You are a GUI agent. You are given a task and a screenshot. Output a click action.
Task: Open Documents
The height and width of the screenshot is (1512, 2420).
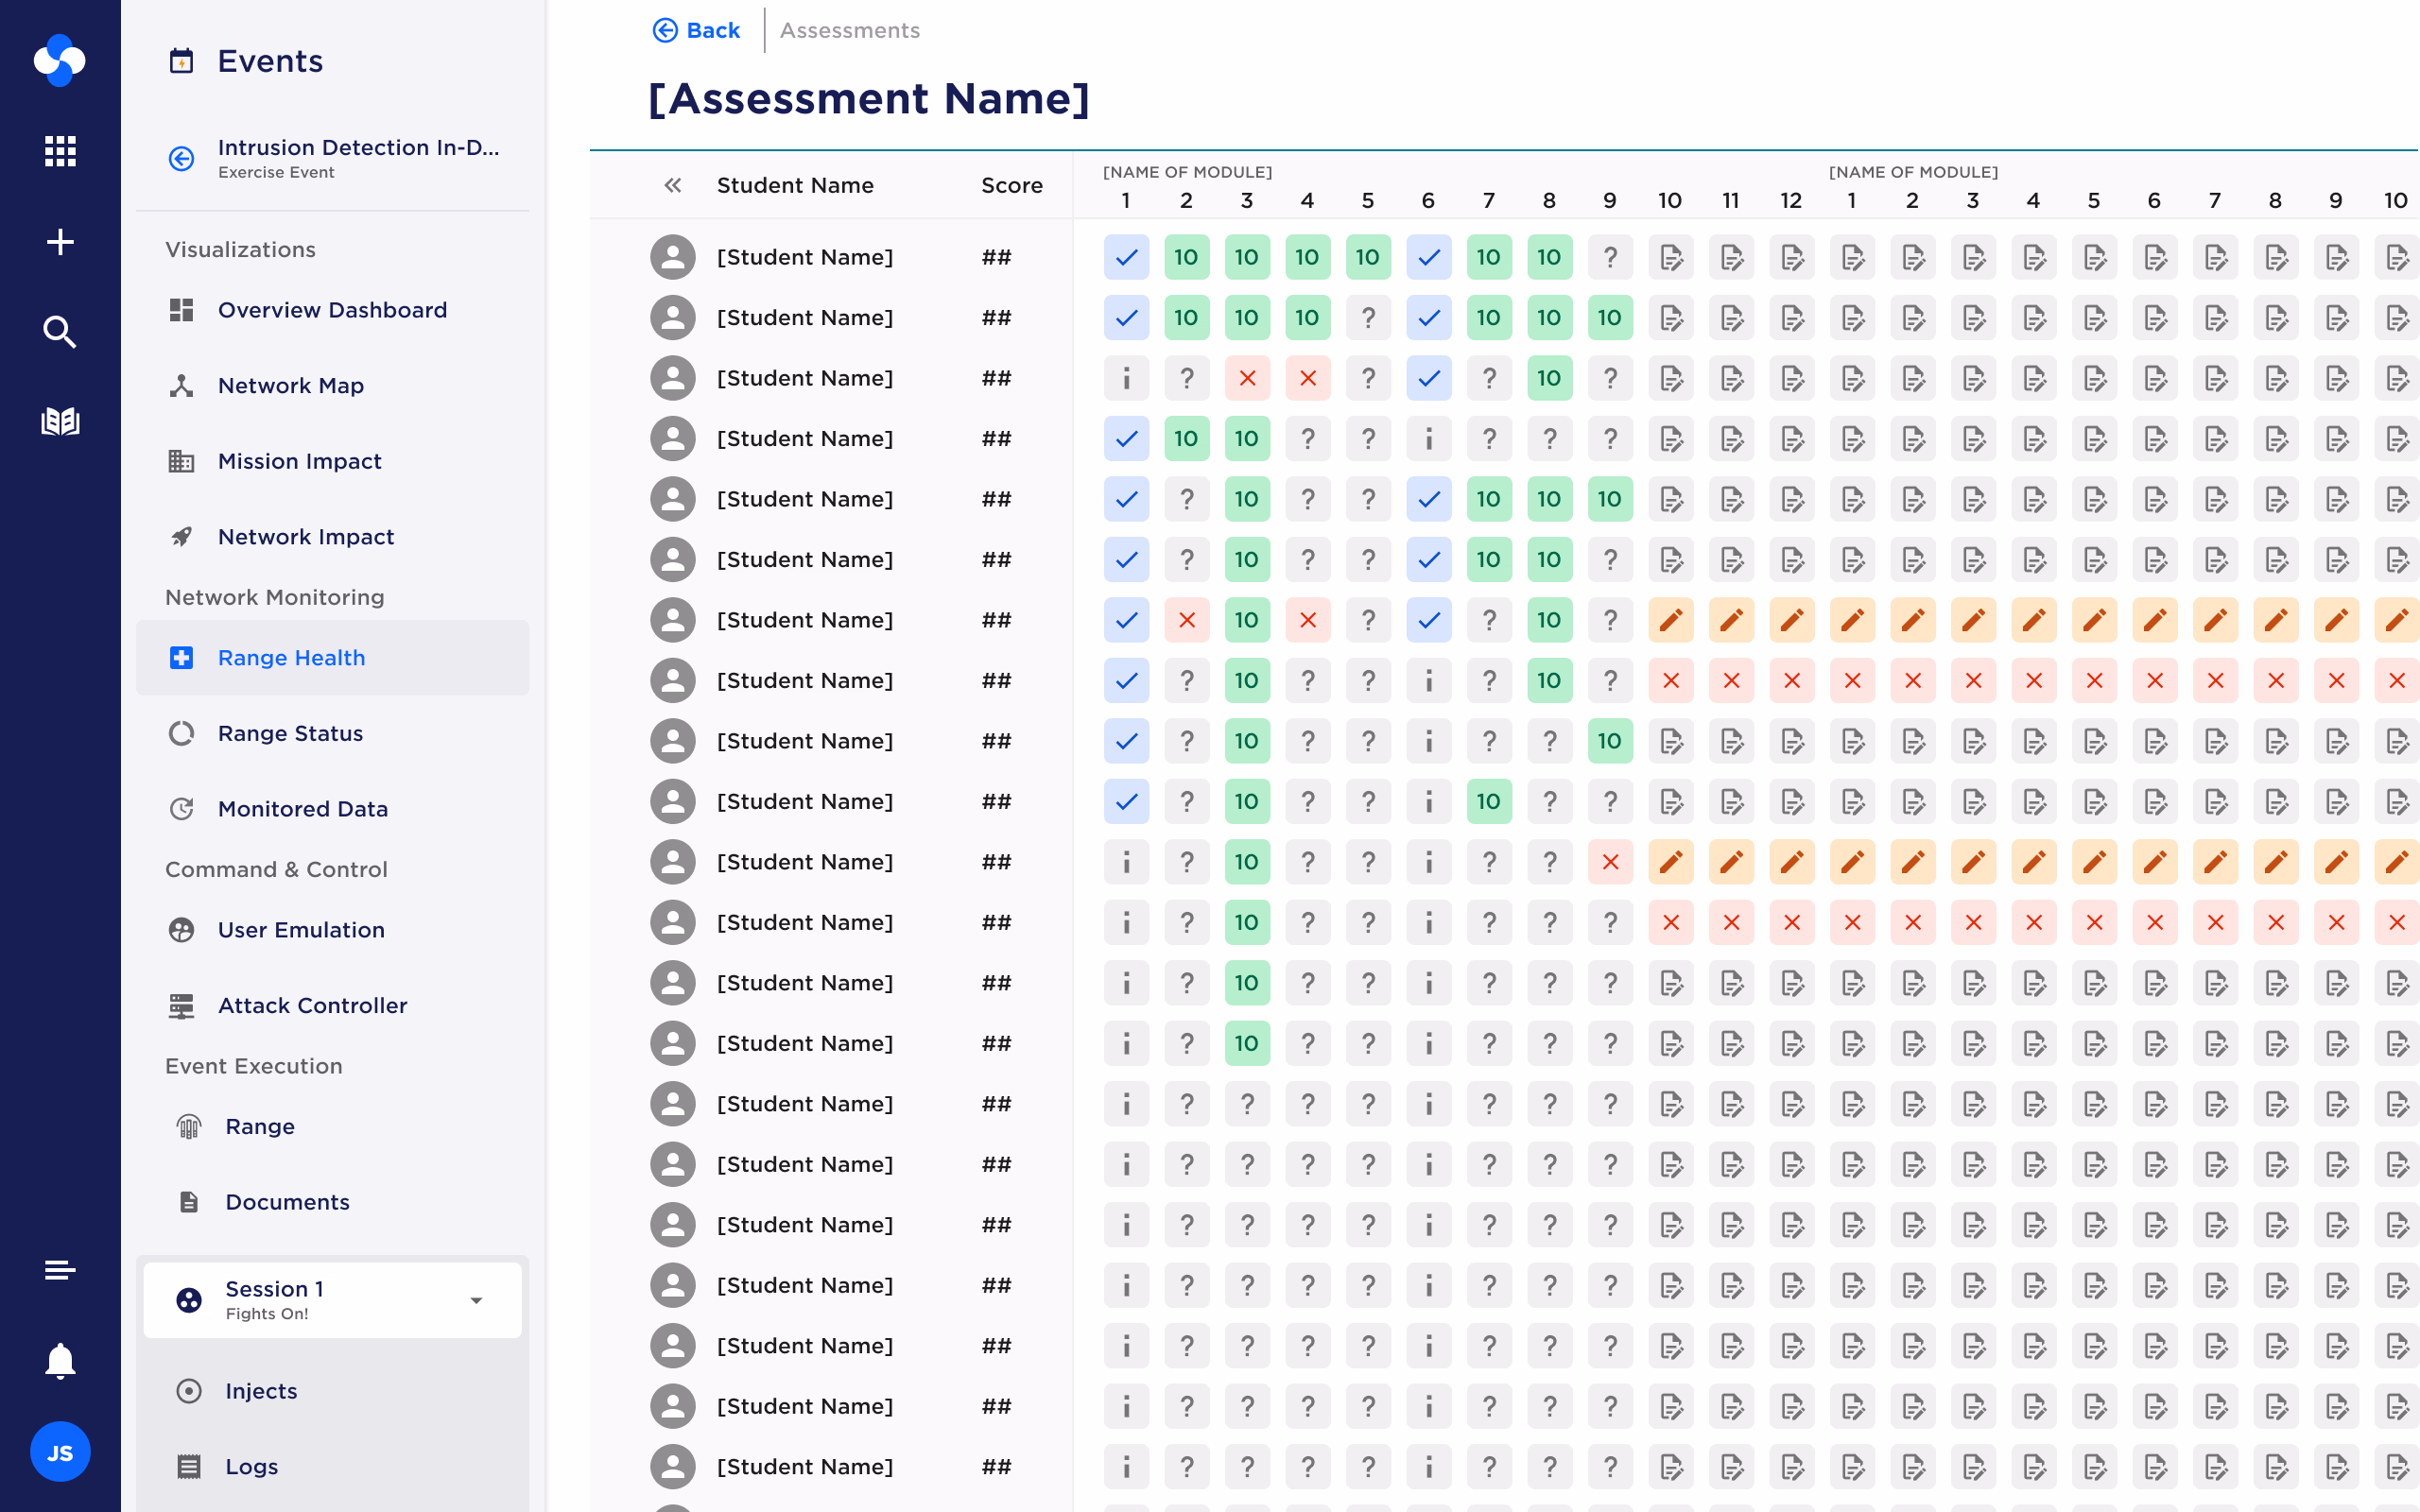tap(332, 1202)
